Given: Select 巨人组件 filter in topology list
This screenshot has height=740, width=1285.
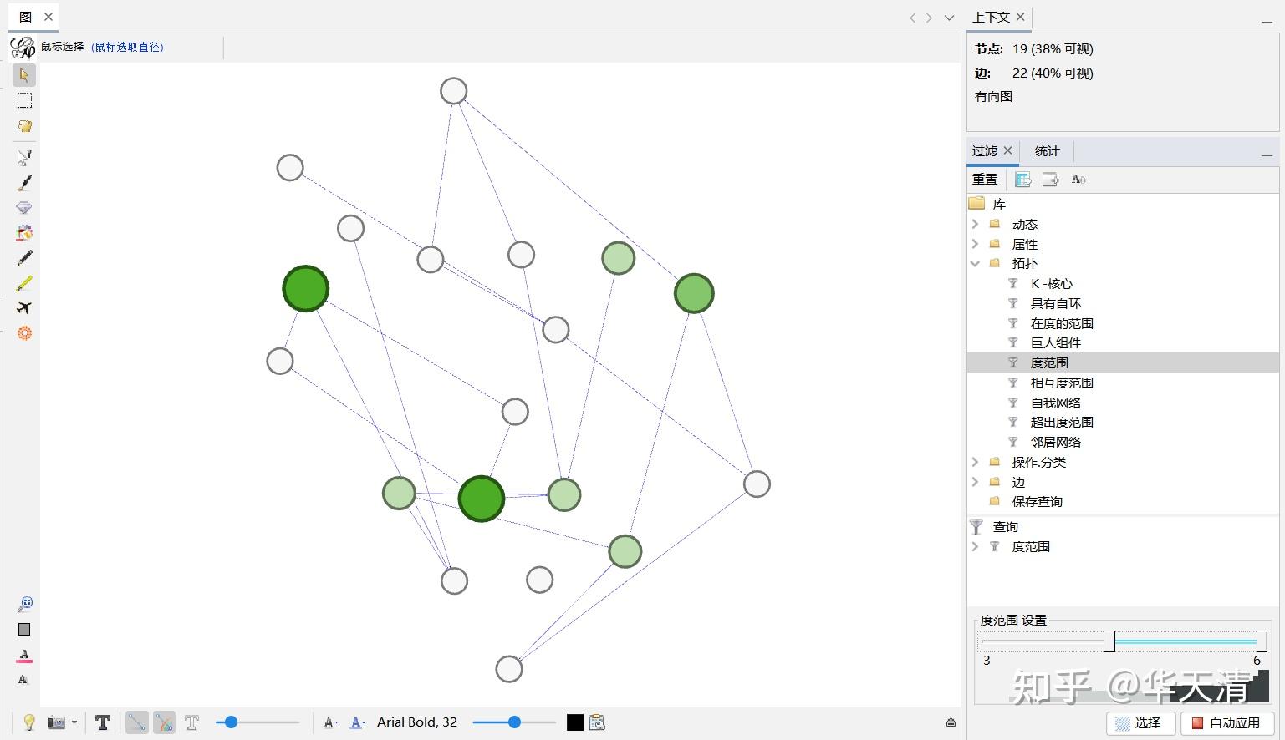Looking at the screenshot, I should (1055, 342).
